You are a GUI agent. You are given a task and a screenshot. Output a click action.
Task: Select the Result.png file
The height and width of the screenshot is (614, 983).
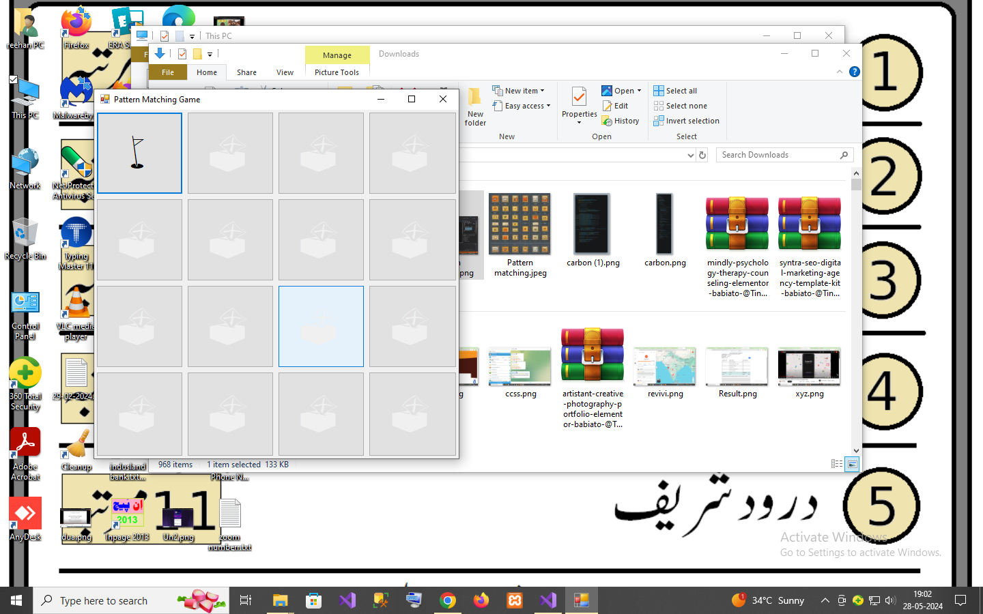click(737, 372)
